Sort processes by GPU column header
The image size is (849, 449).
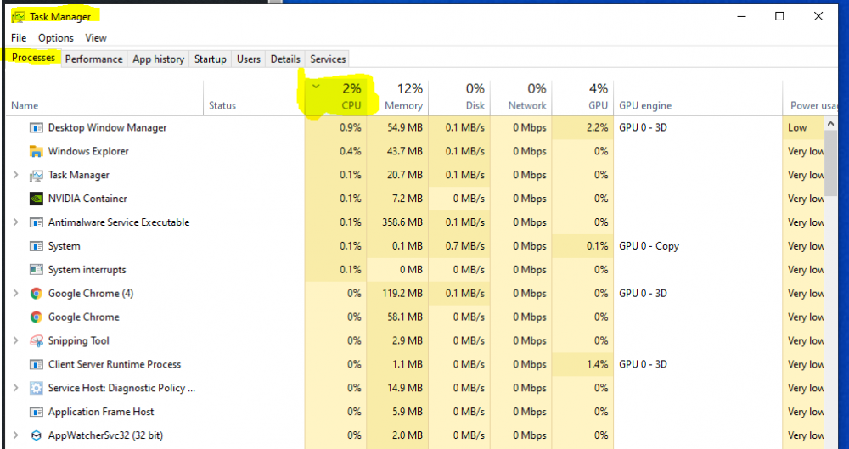[582, 98]
